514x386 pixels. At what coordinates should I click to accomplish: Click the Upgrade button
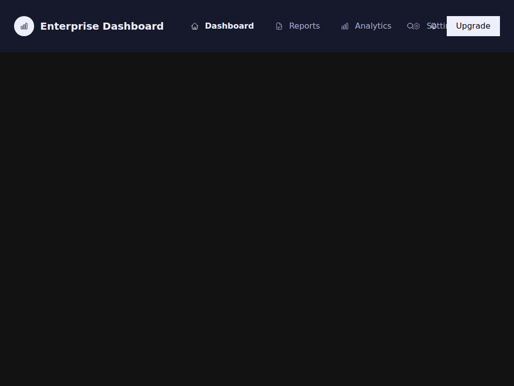473,26
